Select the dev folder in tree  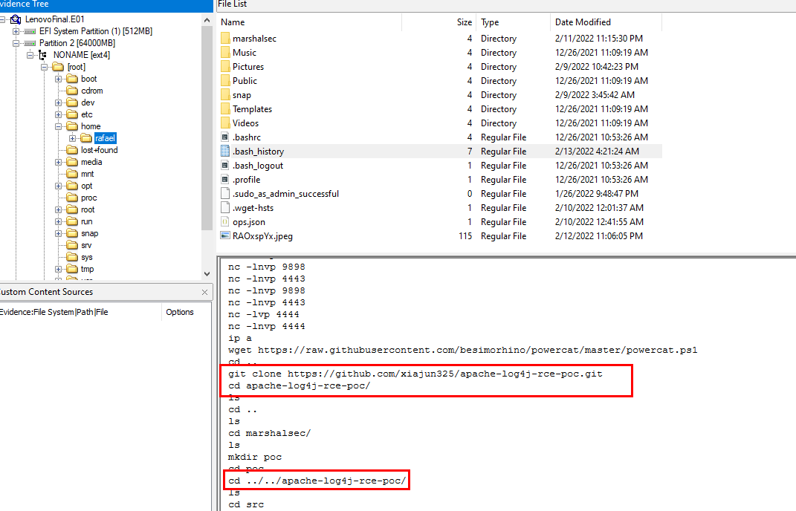(x=88, y=102)
